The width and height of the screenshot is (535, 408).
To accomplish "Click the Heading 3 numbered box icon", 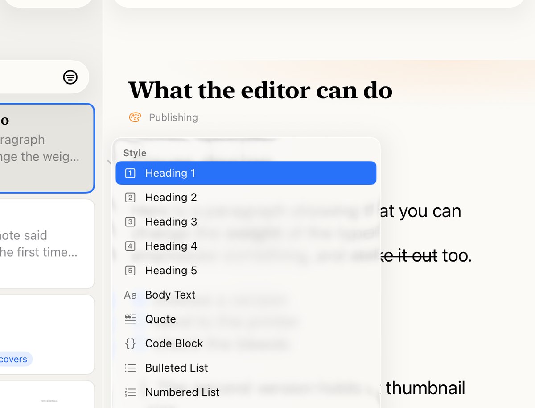I will (x=130, y=222).
